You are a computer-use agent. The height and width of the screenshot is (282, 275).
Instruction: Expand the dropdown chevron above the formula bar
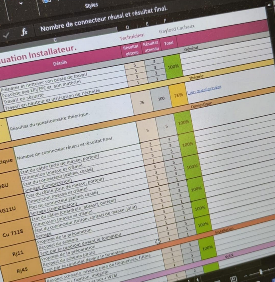pos(21,3)
